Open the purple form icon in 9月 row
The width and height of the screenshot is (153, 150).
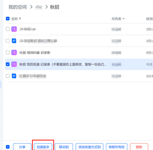14,53
